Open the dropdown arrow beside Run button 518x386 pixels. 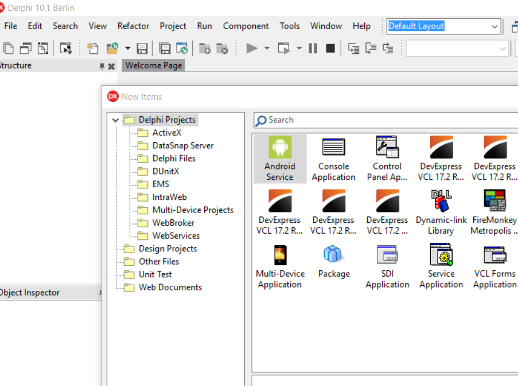coord(267,49)
